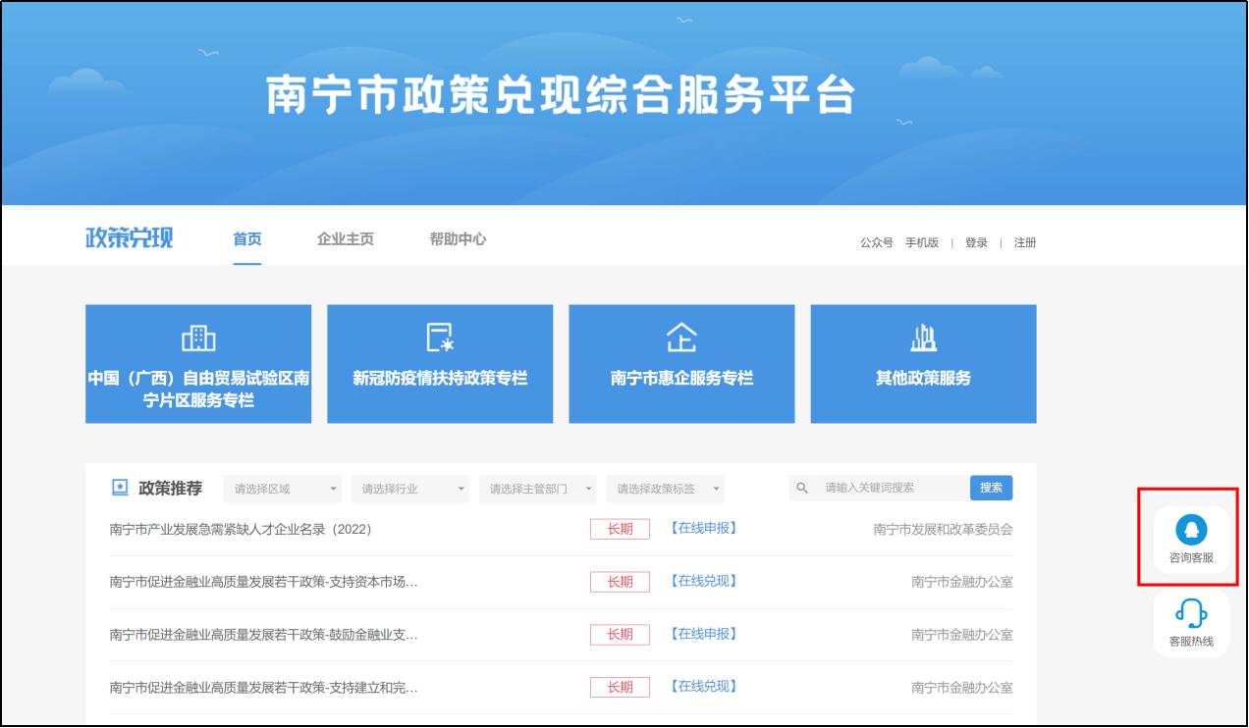Expand the 请选择主管部门 dropdown
Viewport: 1249px width, 728px height.
coord(537,488)
